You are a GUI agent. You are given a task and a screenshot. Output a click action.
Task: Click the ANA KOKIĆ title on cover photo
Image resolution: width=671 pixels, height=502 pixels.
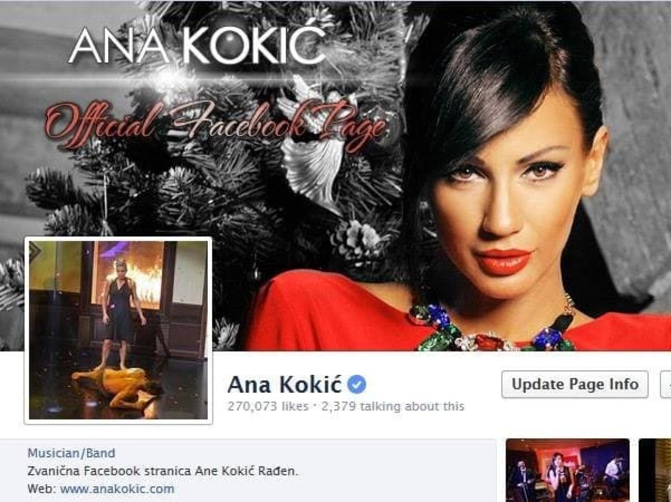click(197, 45)
